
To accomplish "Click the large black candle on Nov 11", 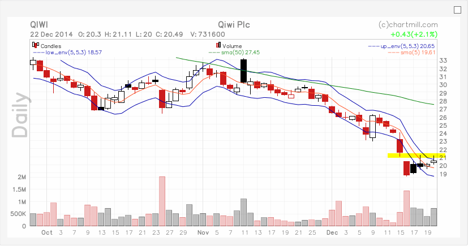I will point(243,71).
